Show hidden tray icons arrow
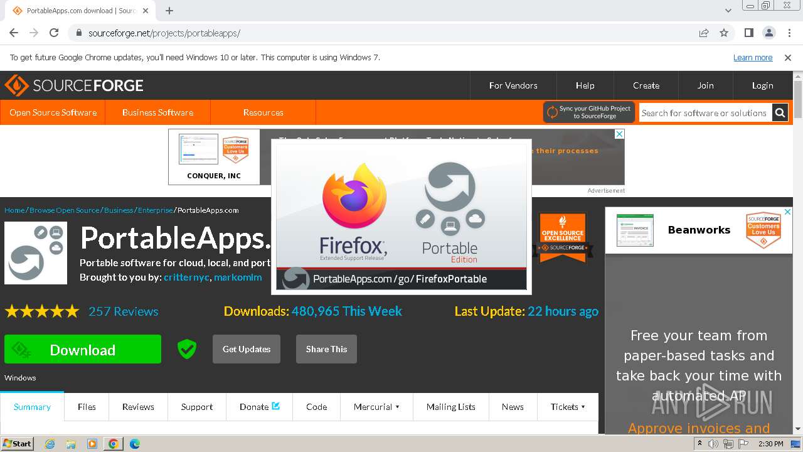 tap(699, 444)
